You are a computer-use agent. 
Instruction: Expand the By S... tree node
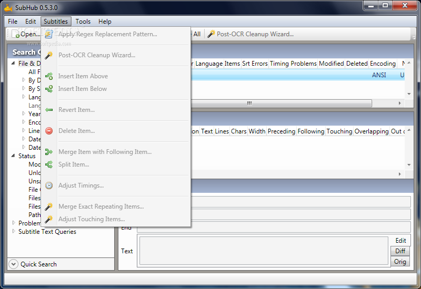click(x=24, y=88)
